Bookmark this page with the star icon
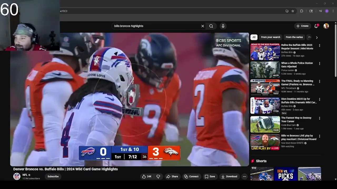 coord(293,11)
